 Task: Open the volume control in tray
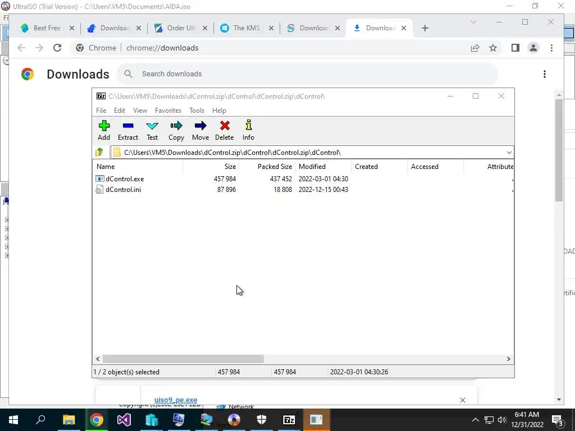pyautogui.click(x=502, y=420)
